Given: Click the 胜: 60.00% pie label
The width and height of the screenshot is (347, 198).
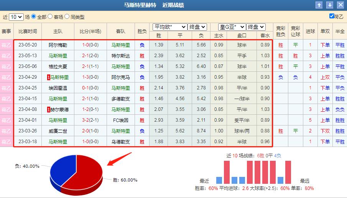Looking at the screenshot, I should point(125,180).
